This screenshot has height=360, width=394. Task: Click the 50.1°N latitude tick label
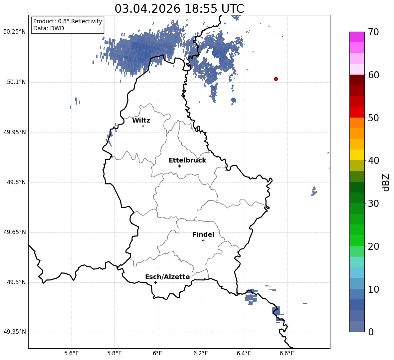pyautogui.click(x=16, y=82)
